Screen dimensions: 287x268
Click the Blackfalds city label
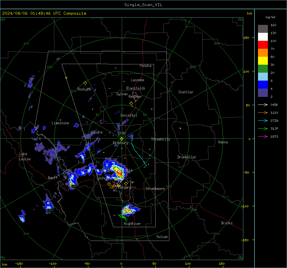click(x=136, y=88)
